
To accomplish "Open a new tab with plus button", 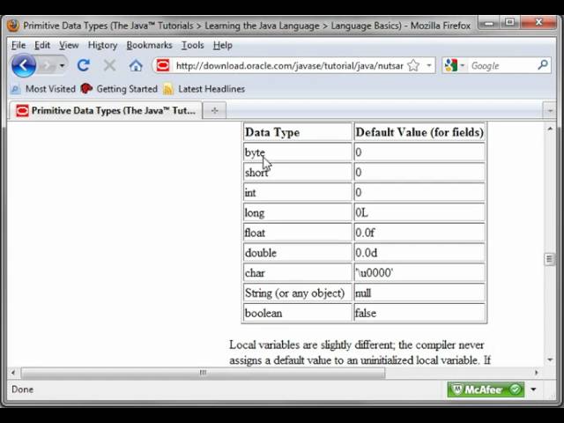I will click(215, 110).
